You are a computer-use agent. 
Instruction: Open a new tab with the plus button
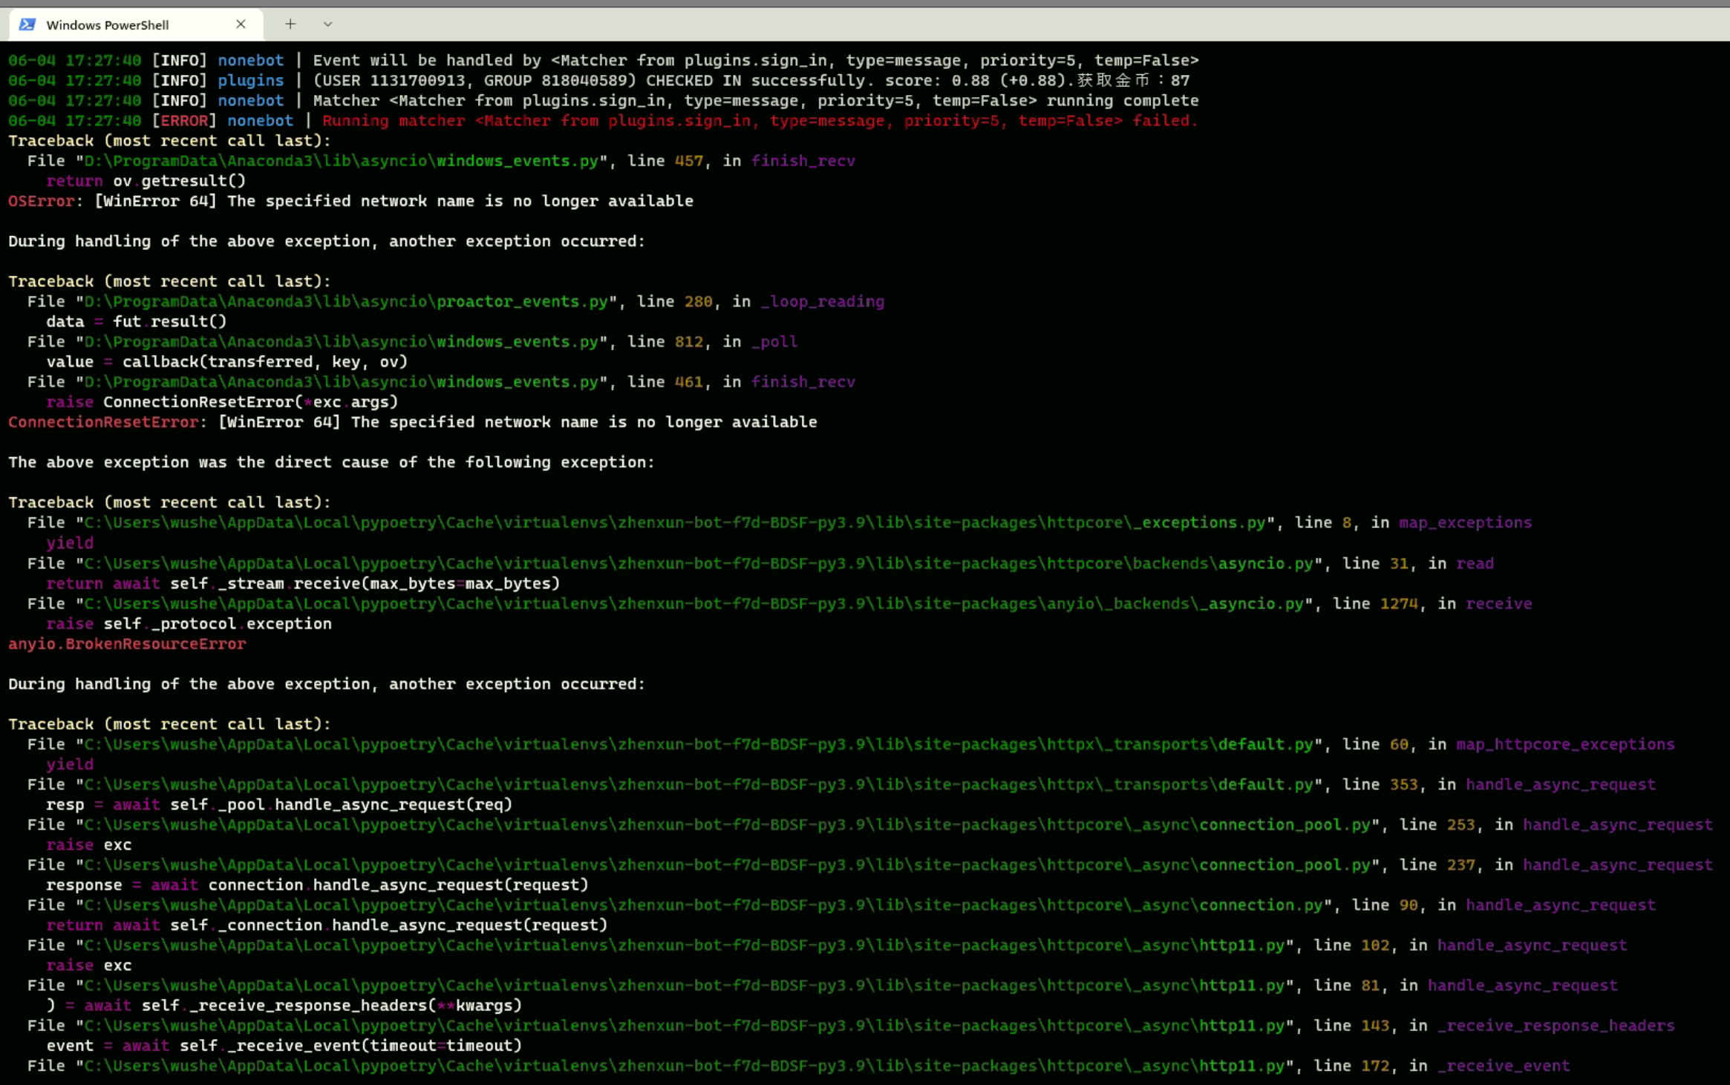[x=290, y=24]
